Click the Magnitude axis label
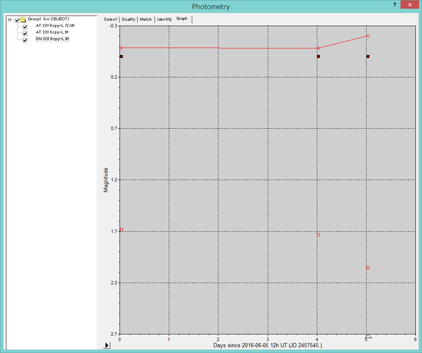Image resolution: width=422 pixels, height=353 pixels. click(106, 180)
